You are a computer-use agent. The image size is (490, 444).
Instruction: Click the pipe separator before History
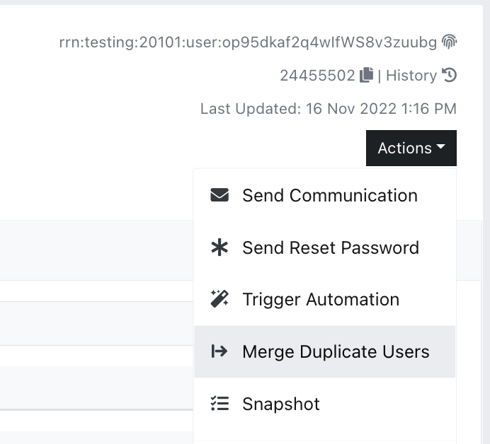point(380,76)
